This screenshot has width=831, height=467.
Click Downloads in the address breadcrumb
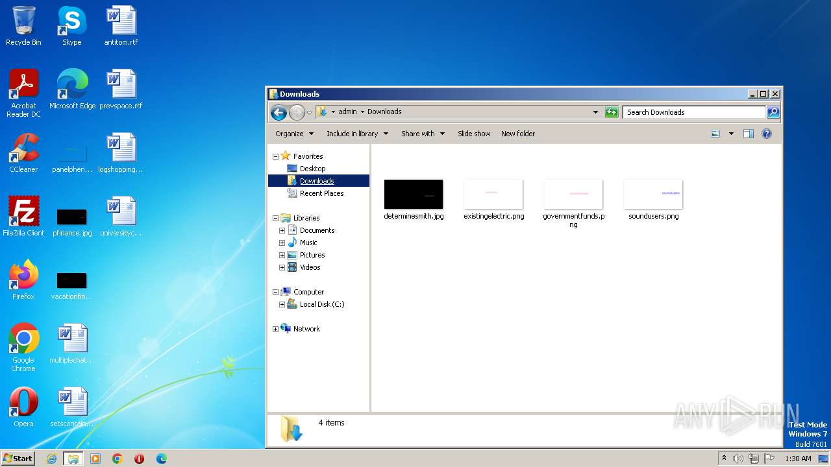click(384, 112)
